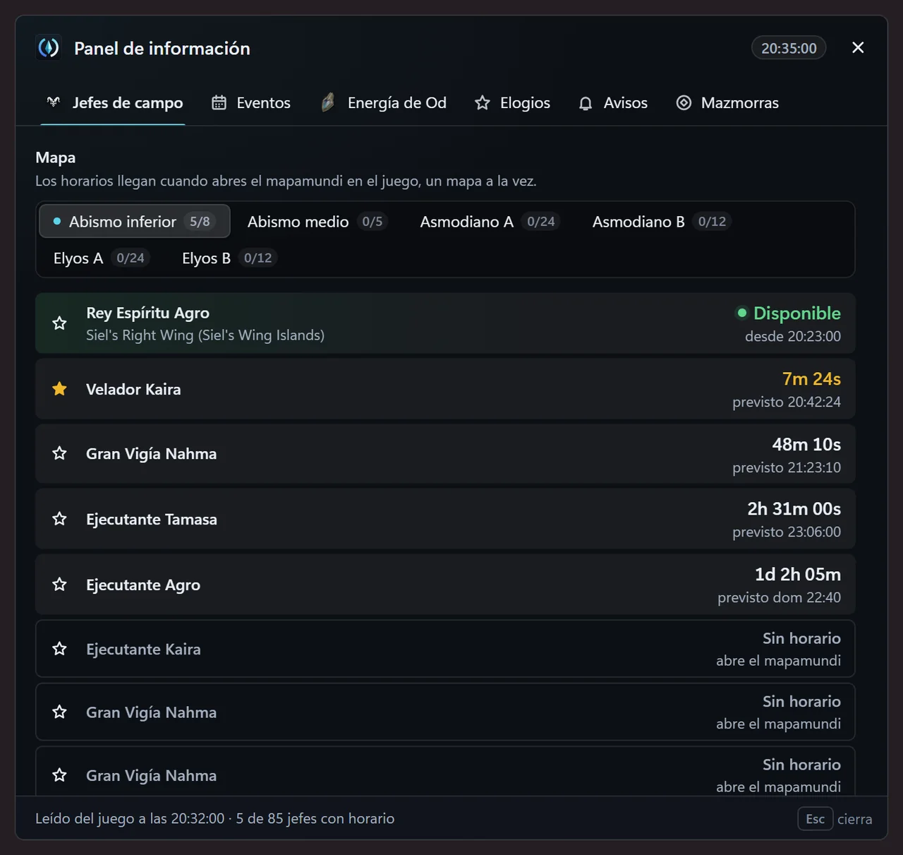Screen dimensions: 903x855
Task: Toggle star on Gran Vigía Nahma 48m row
Action: [60, 453]
